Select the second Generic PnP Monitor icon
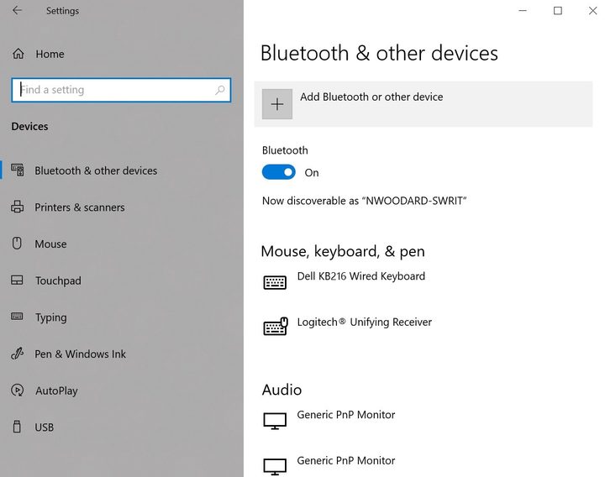The image size is (605, 477). pyautogui.click(x=275, y=467)
